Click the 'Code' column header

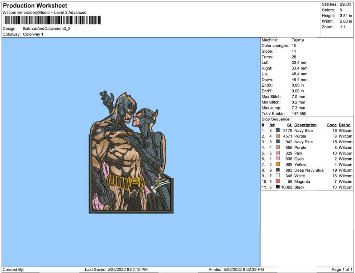point(332,125)
